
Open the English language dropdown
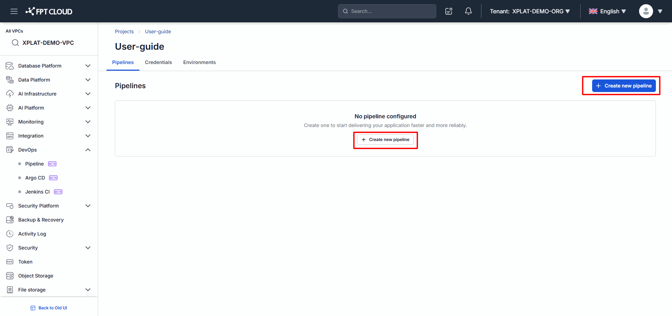coord(607,11)
